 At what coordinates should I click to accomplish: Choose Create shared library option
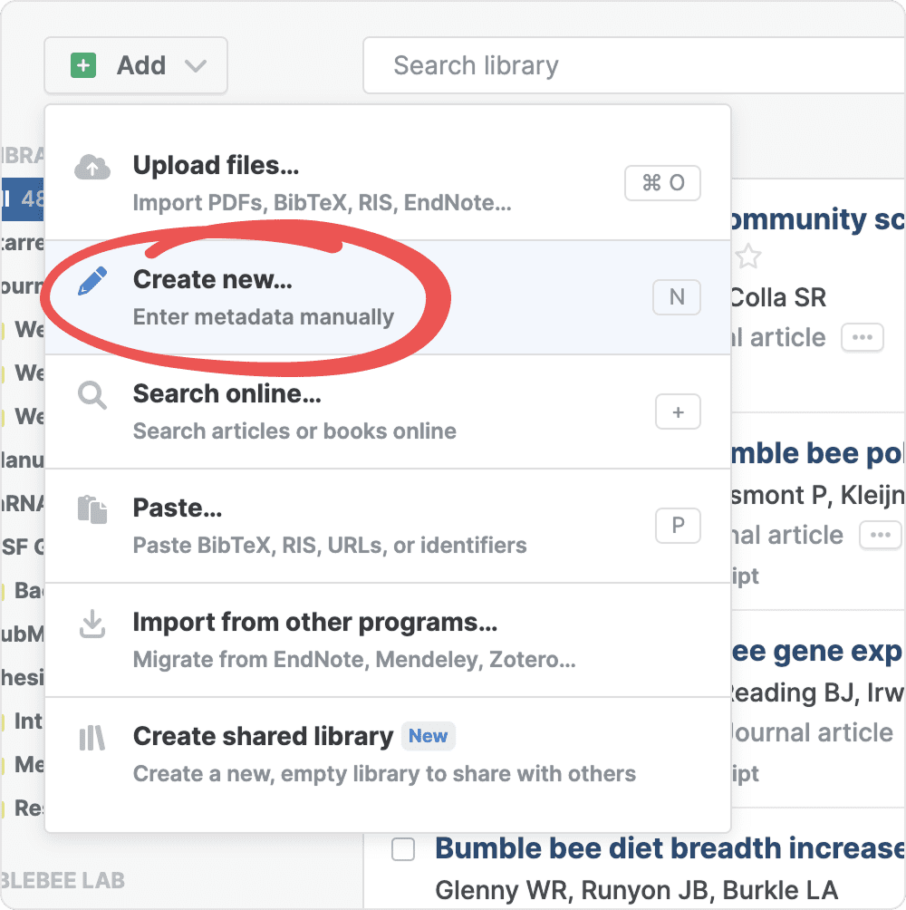pyautogui.click(x=263, y=736)
